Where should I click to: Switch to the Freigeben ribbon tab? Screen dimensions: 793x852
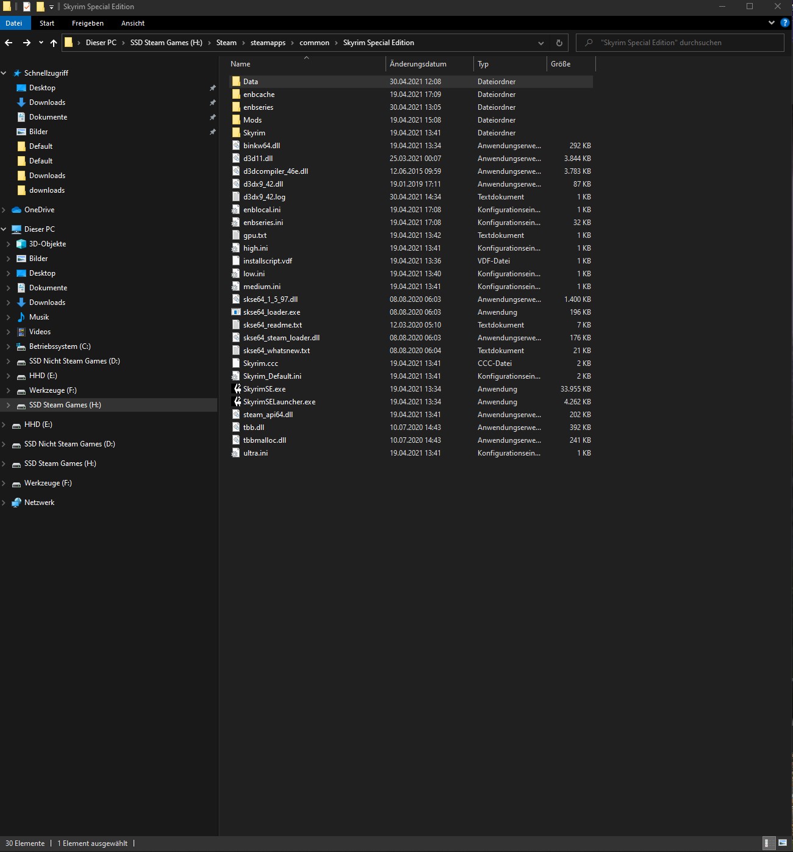tap(88, 23)
